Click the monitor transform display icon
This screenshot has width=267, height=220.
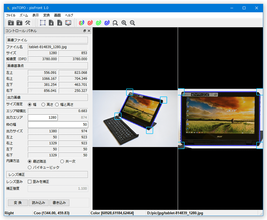[x=68, y=23]
